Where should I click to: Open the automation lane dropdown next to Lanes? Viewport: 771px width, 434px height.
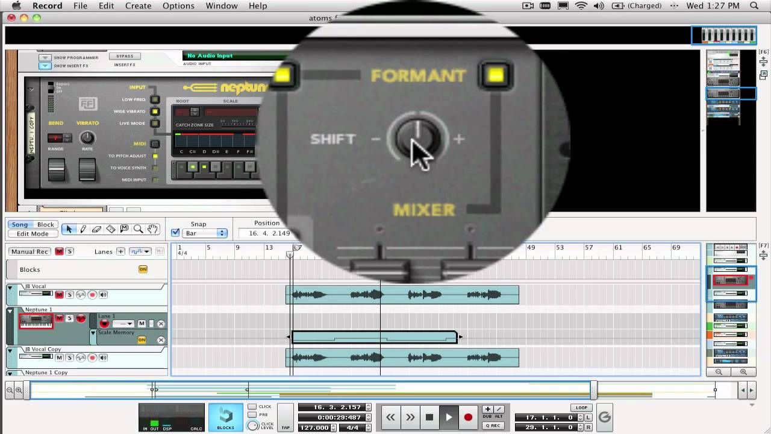tap(140, 251)
